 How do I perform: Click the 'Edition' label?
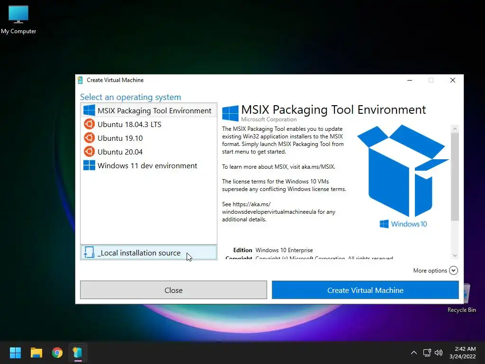pyautogui.click(x=242, y=250)
